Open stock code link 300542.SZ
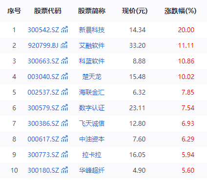The width and height of the screenshot is (207, 180). click(43, 30)
